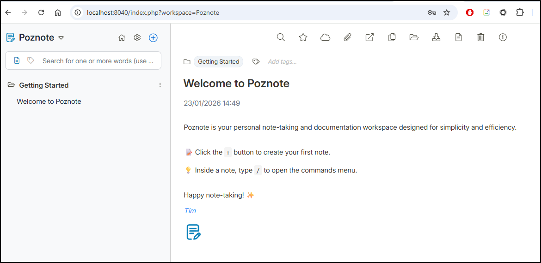
Task: Show note information with the info icon
Action: point(503,37)
